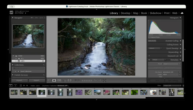Switch to the Develop module

tap(125, 13)
